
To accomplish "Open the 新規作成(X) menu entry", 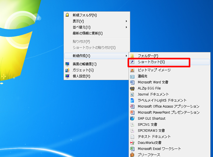I will [x=97, y=56].
